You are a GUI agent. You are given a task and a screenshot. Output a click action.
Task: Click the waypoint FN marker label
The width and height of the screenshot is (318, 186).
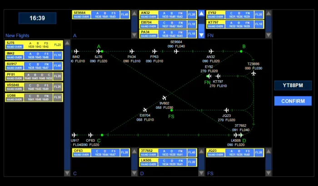(x=207, y=82)
